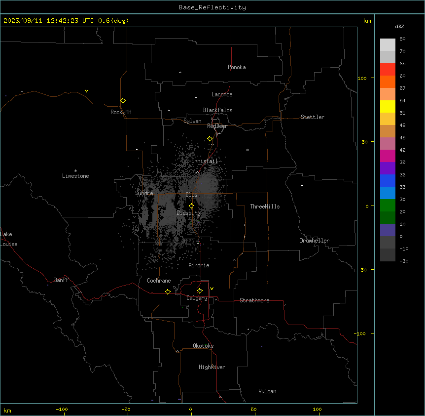Image resolution: width=425 pixels, height=416 pixels.
Task: Click the yellow V marker northwest of RockyMH
Action: click(86, 91)
